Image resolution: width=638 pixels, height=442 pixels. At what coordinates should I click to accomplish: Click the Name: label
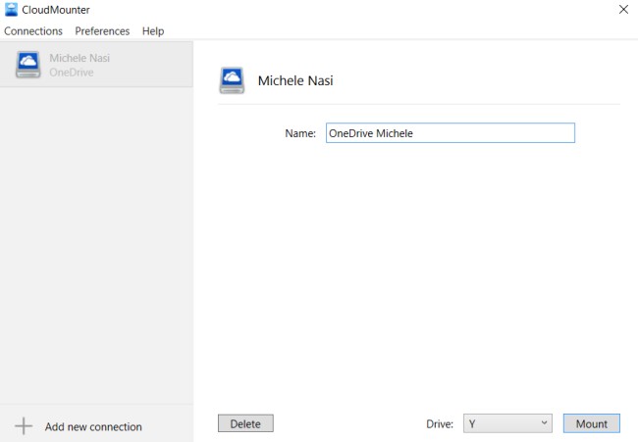300,133
